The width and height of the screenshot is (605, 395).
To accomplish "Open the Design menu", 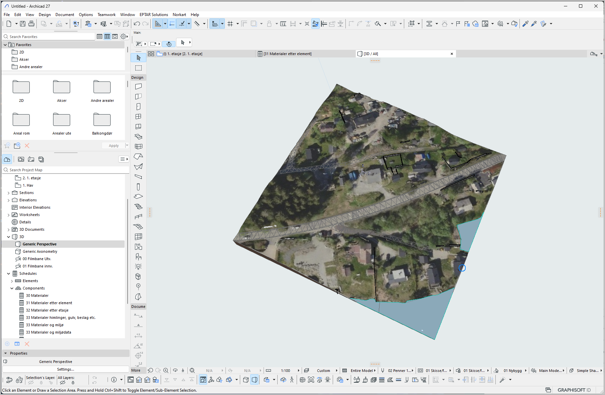I will tap(44, 15).
